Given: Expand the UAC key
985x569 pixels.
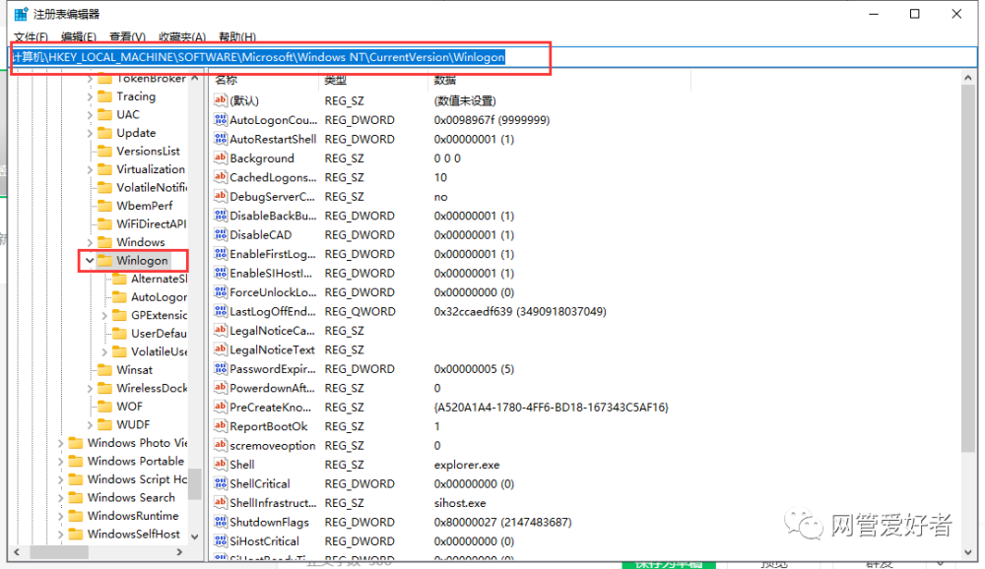Looking at the screenshot, I should click(90, 114).
